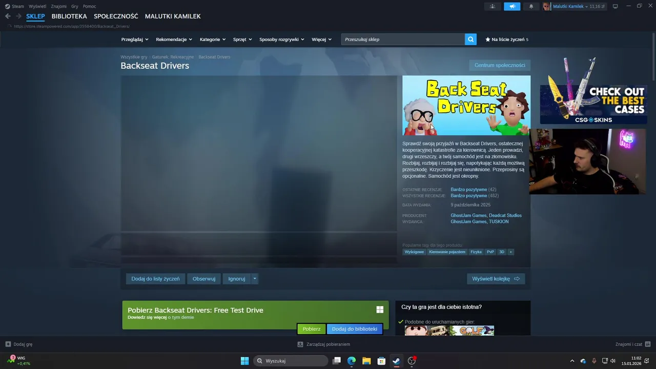Launch Microsoft Edge from the taskbar

[352, 361]
